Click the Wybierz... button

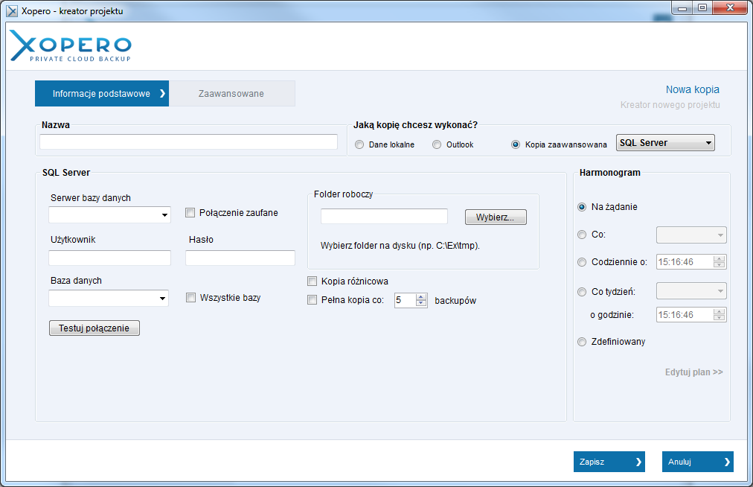pos(496,217)
